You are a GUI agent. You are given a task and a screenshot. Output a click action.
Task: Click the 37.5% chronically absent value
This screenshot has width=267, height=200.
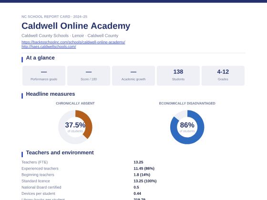(75, 125)
